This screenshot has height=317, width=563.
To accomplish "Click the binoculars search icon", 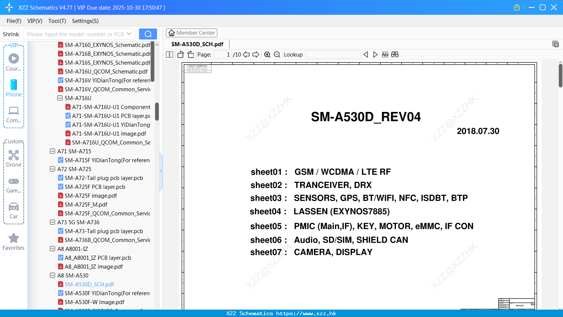I will pos(395,54).
